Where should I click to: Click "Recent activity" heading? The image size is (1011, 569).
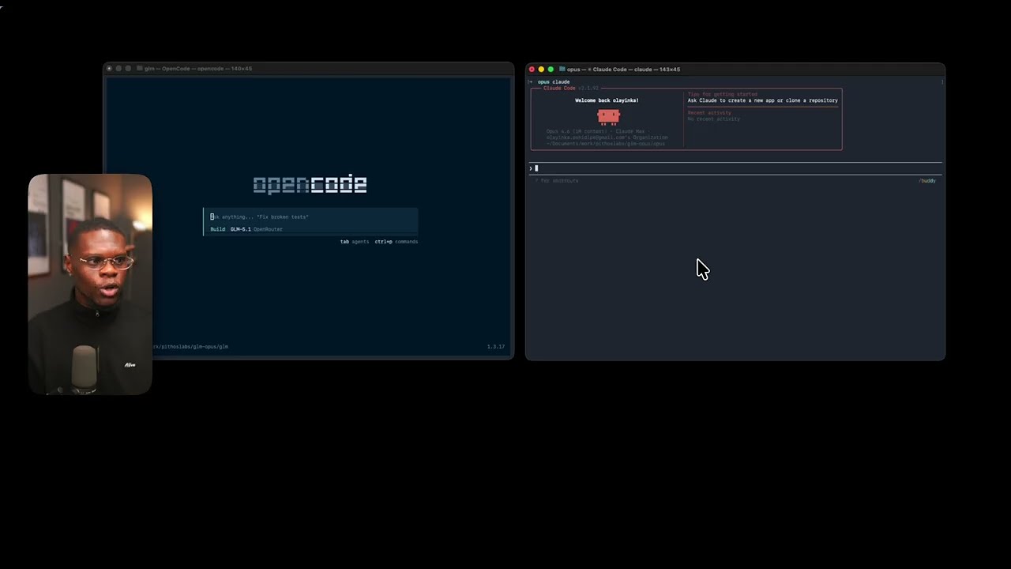pos(709,113)
